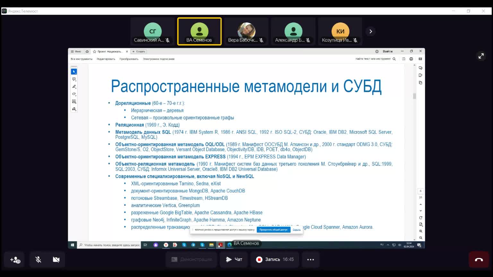The height and width of the screenshot is (277, 493).
Task: Star the Проект Националь document tab
Action: (x=95, y=51)
